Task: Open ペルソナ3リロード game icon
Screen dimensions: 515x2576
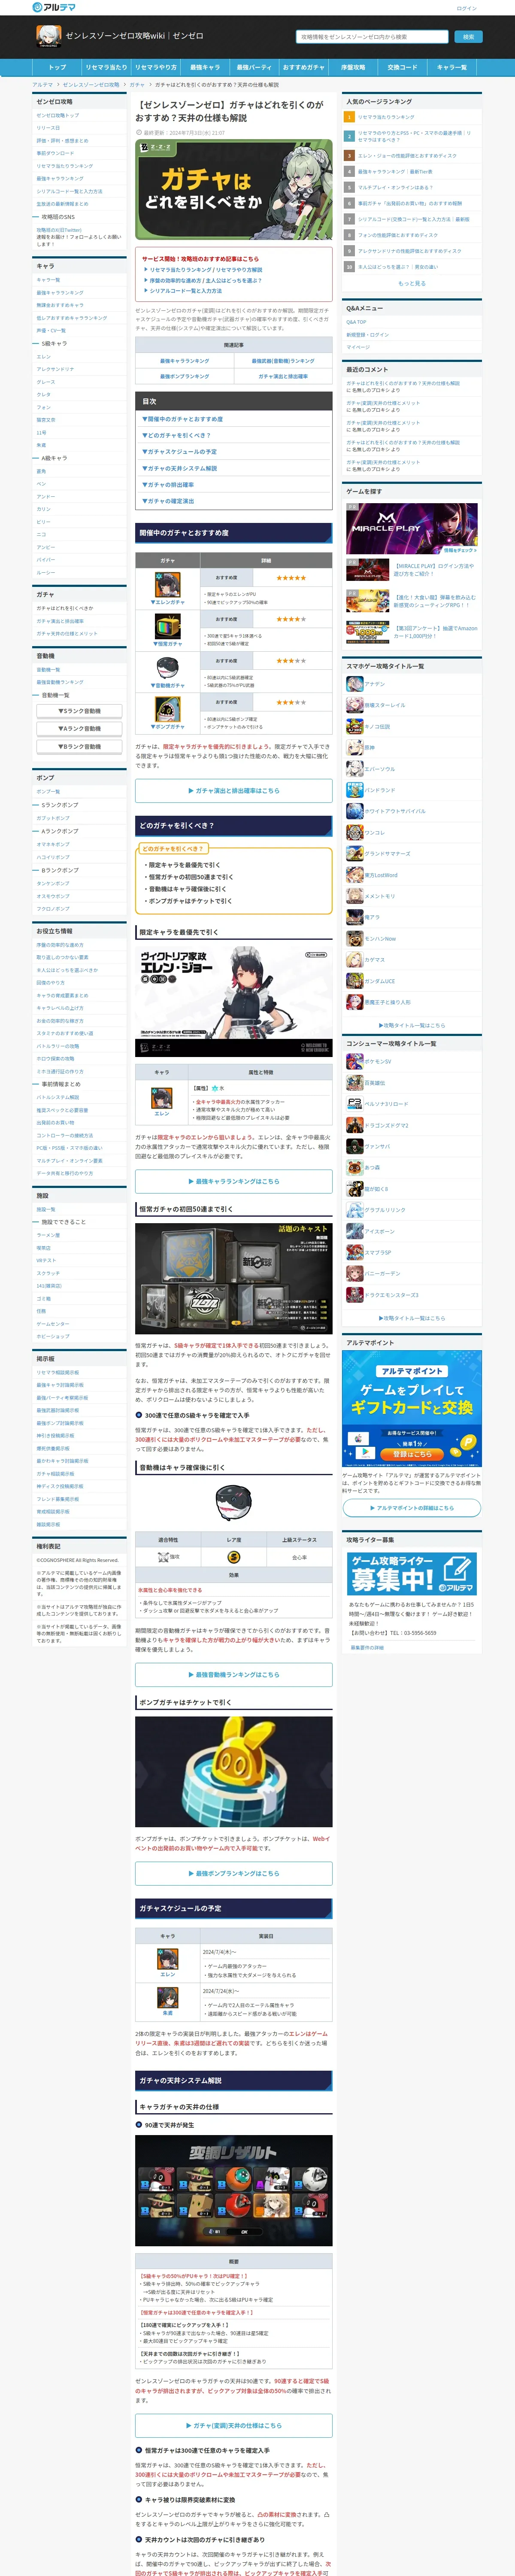Action: point(354,1104)
